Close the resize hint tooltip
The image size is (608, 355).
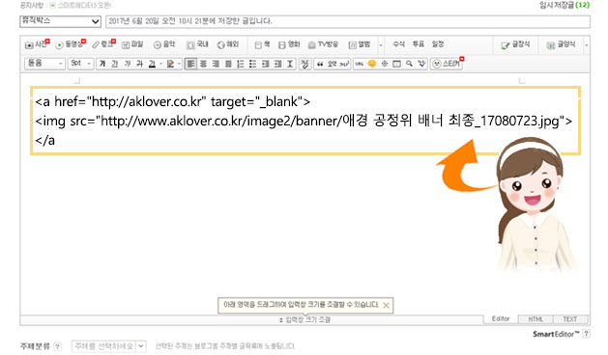pyautogui.click(x=386, y=305)
